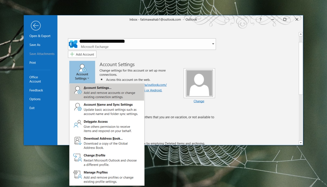Expand the Microsoft Exchange account dropdown
Screen dimensions: 327x187
click(213, 44)
